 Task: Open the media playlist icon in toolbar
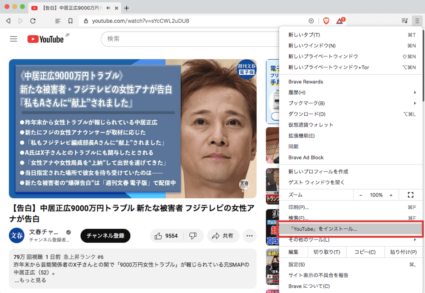(405, 21)
